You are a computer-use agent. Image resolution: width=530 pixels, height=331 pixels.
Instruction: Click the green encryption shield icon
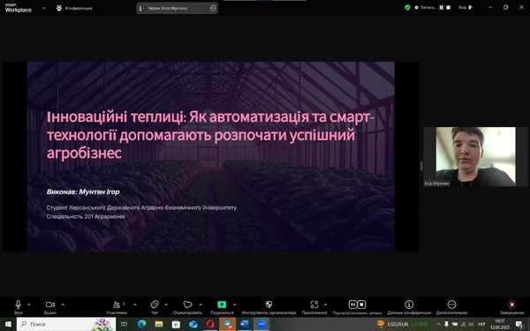click(407, 7)
